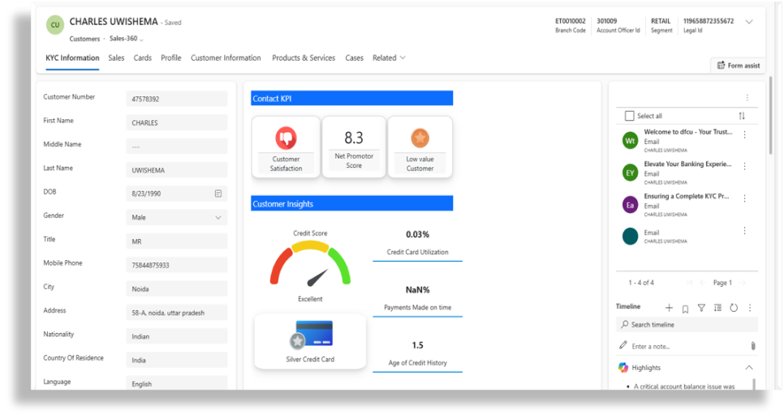Click the Address field
The width and height of the screenshot is (784, 418).
point(176,313)
